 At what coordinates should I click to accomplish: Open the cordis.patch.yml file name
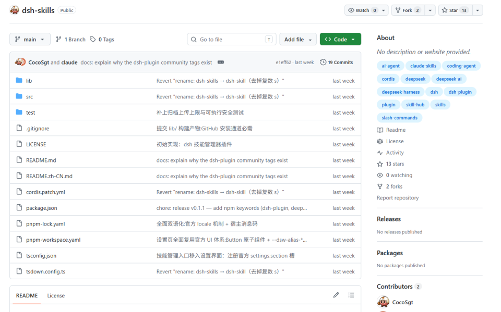pos(45,192)
